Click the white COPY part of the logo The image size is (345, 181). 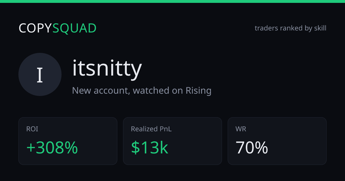point(35,28)
